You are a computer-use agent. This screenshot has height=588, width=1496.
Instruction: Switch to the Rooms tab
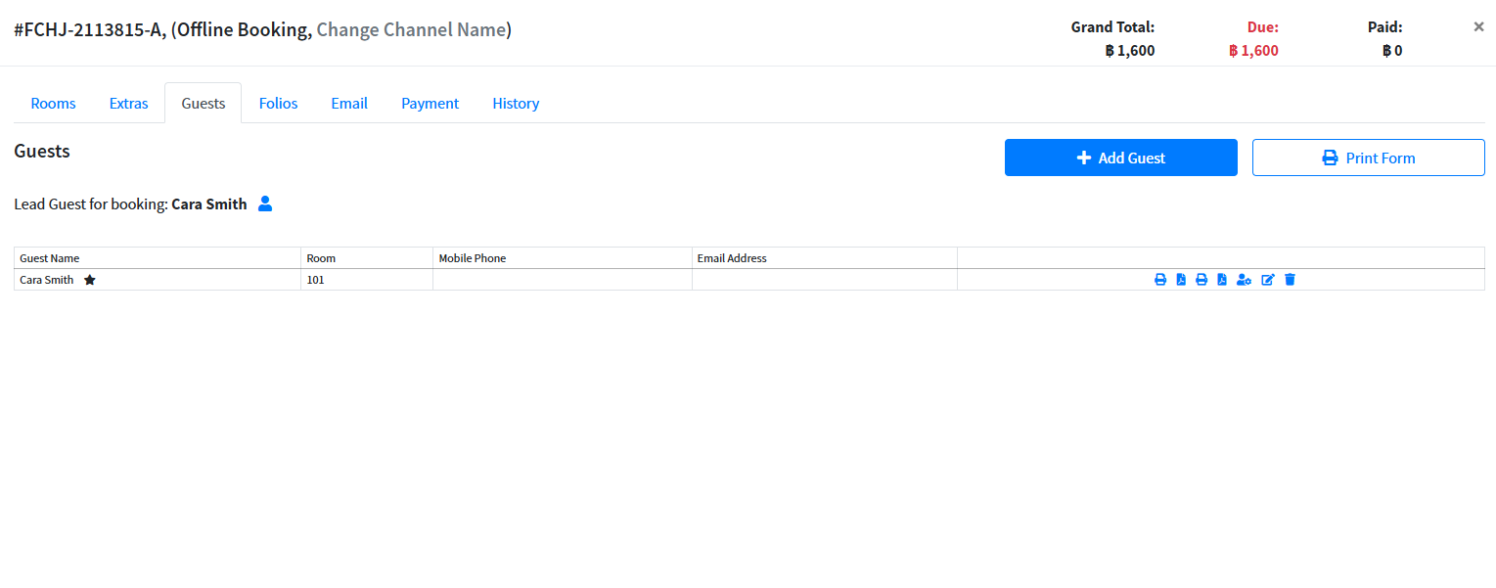(53, 103)
